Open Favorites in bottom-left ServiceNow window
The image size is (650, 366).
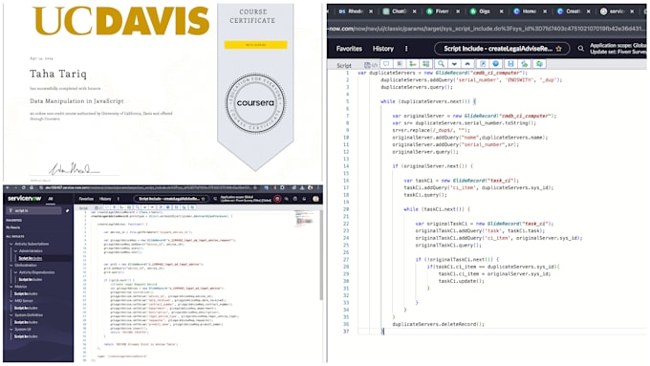coord(86,199)
